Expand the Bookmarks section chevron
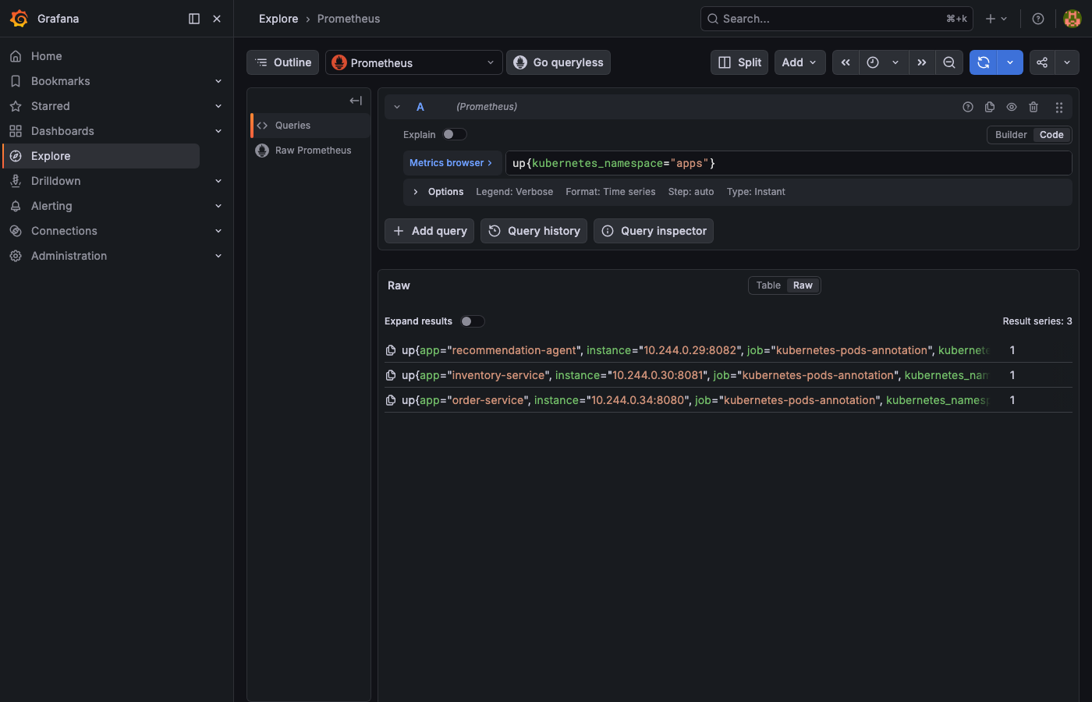1092x702 pixels. (218, 81)
